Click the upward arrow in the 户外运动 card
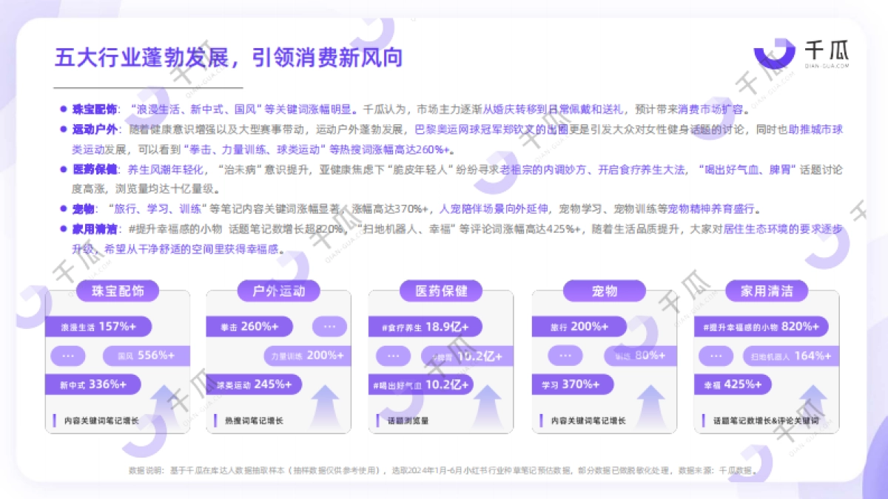 coord(326,399)
